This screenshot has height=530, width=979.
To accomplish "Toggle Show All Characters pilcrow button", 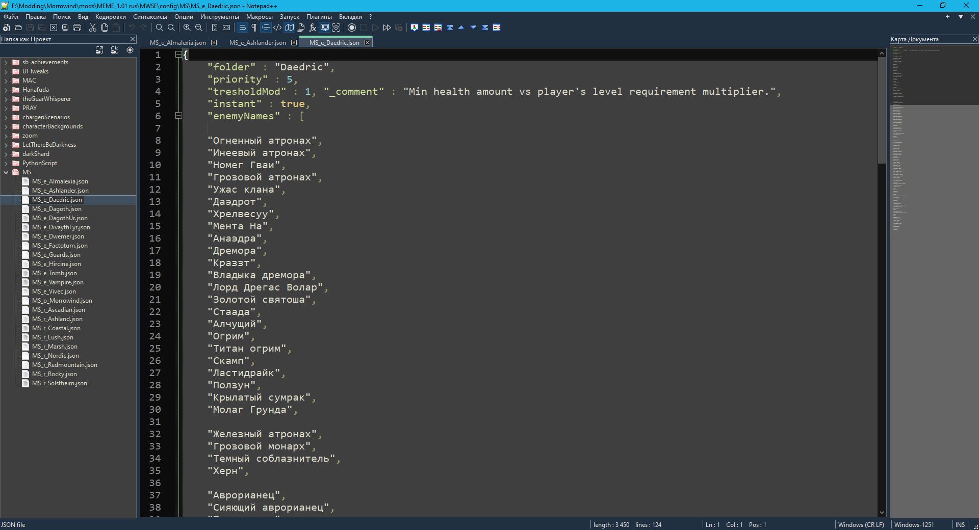I will 254,28.
